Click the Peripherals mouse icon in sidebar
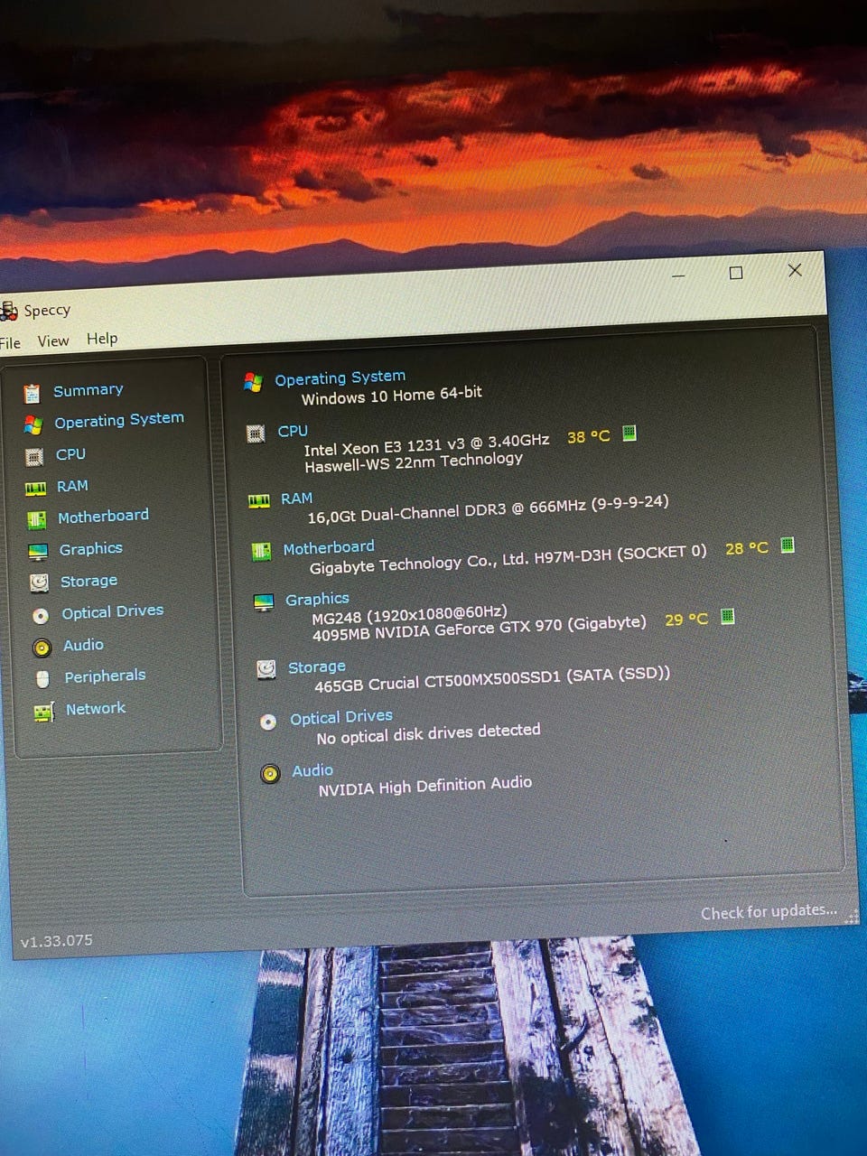Viewport: 867px width, 1156px height. point(42,679)
